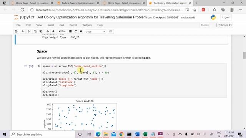
Task: Open the taskbar clock showing 11:29 PM
Action: click(x=229, y=134)
